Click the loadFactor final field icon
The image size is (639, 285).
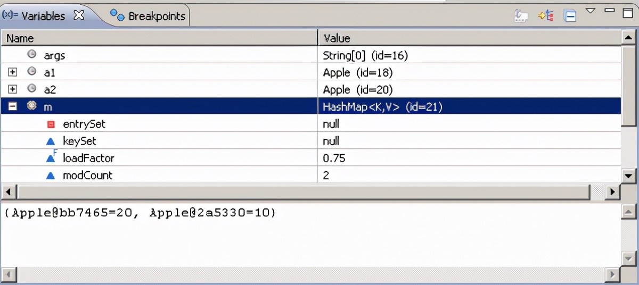pos(51,157)
